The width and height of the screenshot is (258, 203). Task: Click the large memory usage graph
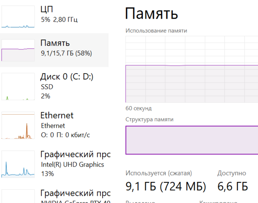click(191, 69)
